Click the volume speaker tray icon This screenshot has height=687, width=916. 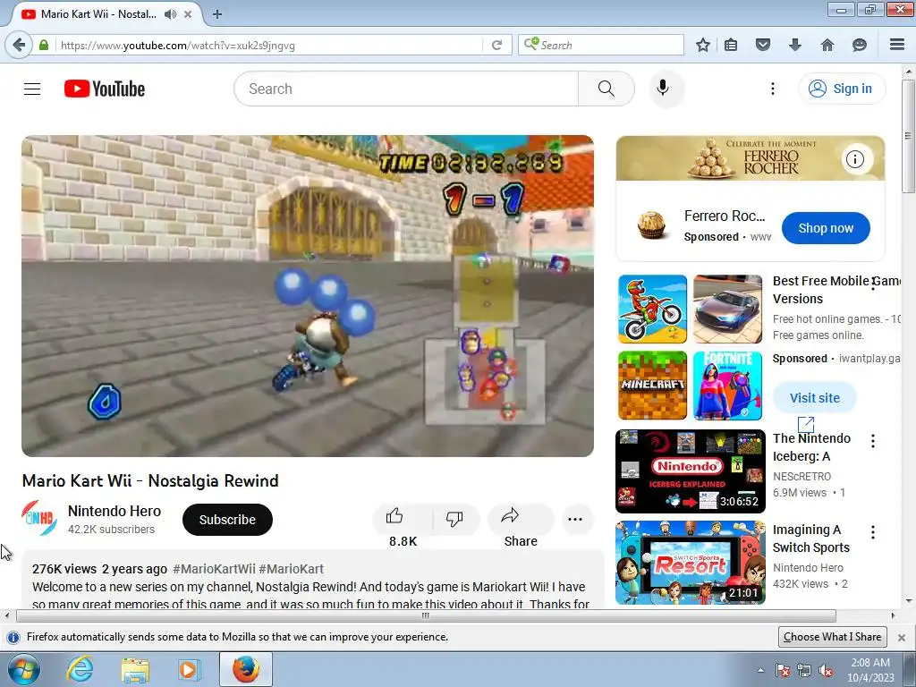point(826,670)
